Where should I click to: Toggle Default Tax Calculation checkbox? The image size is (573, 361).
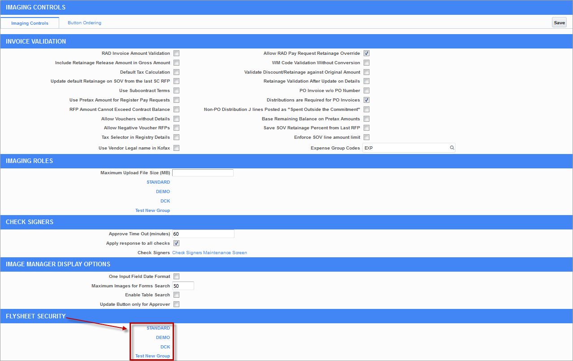177,72
